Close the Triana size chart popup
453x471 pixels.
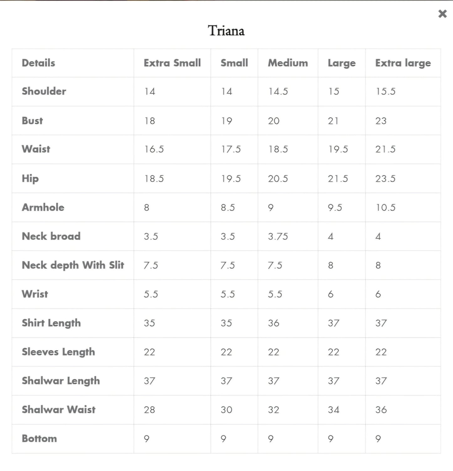(442, 14)
